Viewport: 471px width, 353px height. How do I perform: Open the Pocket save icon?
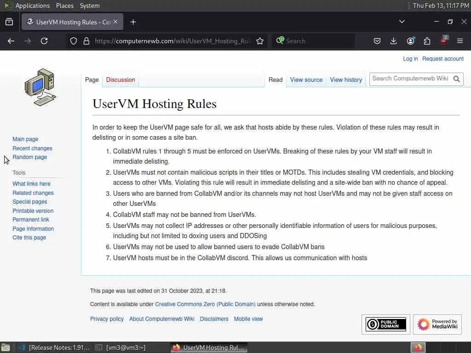click(377, 41)
